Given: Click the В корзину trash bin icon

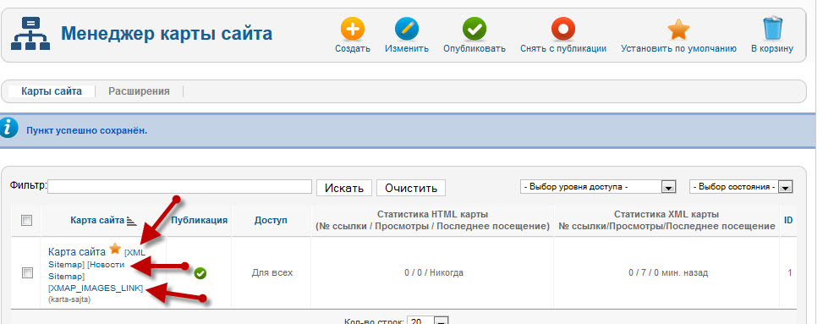Looking at the screenshot, I should pos(772,29).
